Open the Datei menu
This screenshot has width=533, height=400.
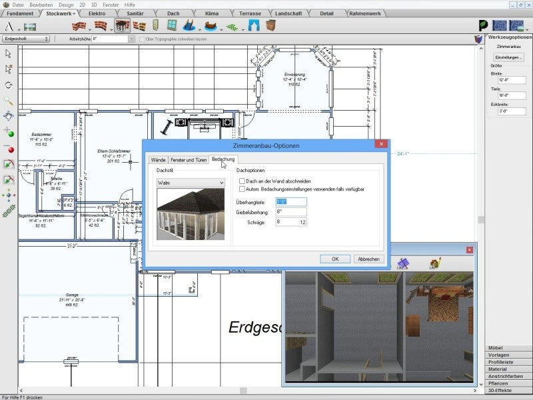18,5
